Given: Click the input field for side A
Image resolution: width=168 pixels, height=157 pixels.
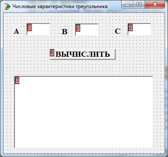Looking at the screenshot, I should coord(38,29).
